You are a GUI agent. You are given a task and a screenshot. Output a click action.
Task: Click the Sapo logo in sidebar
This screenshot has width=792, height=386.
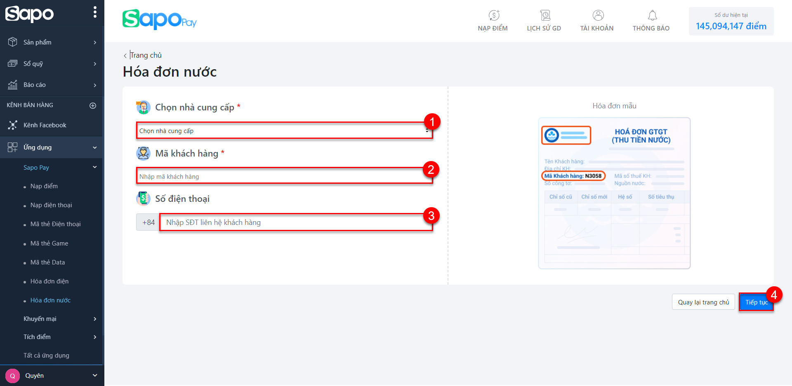(29, 14)
